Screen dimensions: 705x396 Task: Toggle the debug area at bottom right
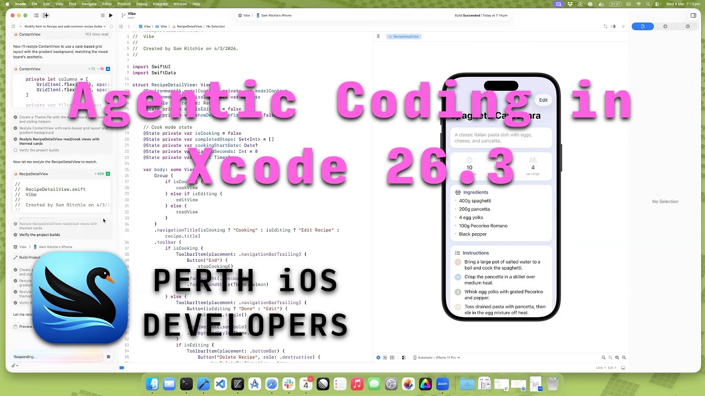coord(623,367)
